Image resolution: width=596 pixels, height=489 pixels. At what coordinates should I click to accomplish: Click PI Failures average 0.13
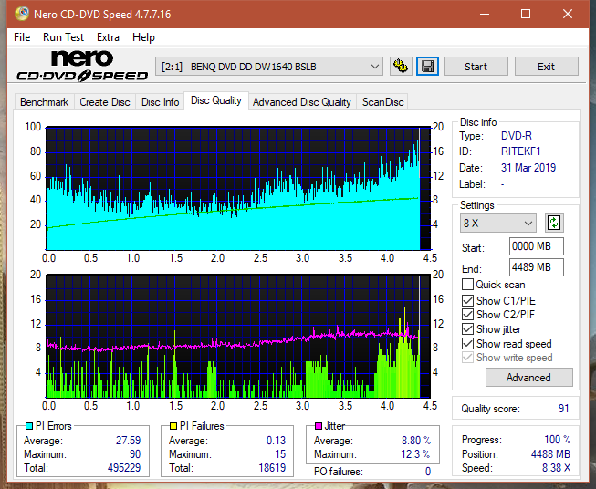point(276,441)
